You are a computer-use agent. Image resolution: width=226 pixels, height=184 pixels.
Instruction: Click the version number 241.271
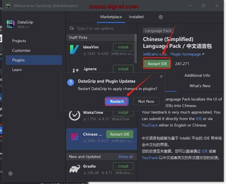pos(182,64)
